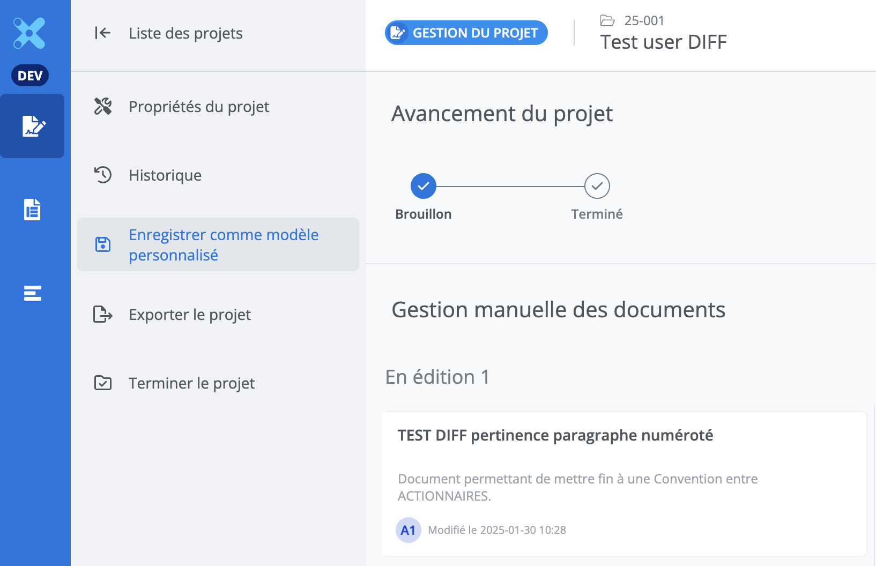Click the back arrow beside Liste des projets
The image size is (876, 566).
[102, 33]
